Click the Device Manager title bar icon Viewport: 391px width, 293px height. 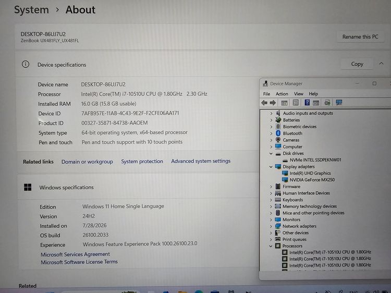(x=265, y=83)
